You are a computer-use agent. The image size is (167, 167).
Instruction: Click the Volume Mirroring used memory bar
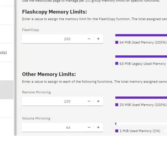[x=141, y=124]
